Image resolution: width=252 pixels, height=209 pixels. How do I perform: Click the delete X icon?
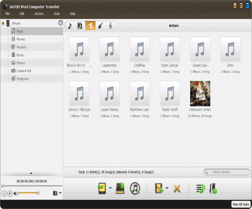pos(177,188)
